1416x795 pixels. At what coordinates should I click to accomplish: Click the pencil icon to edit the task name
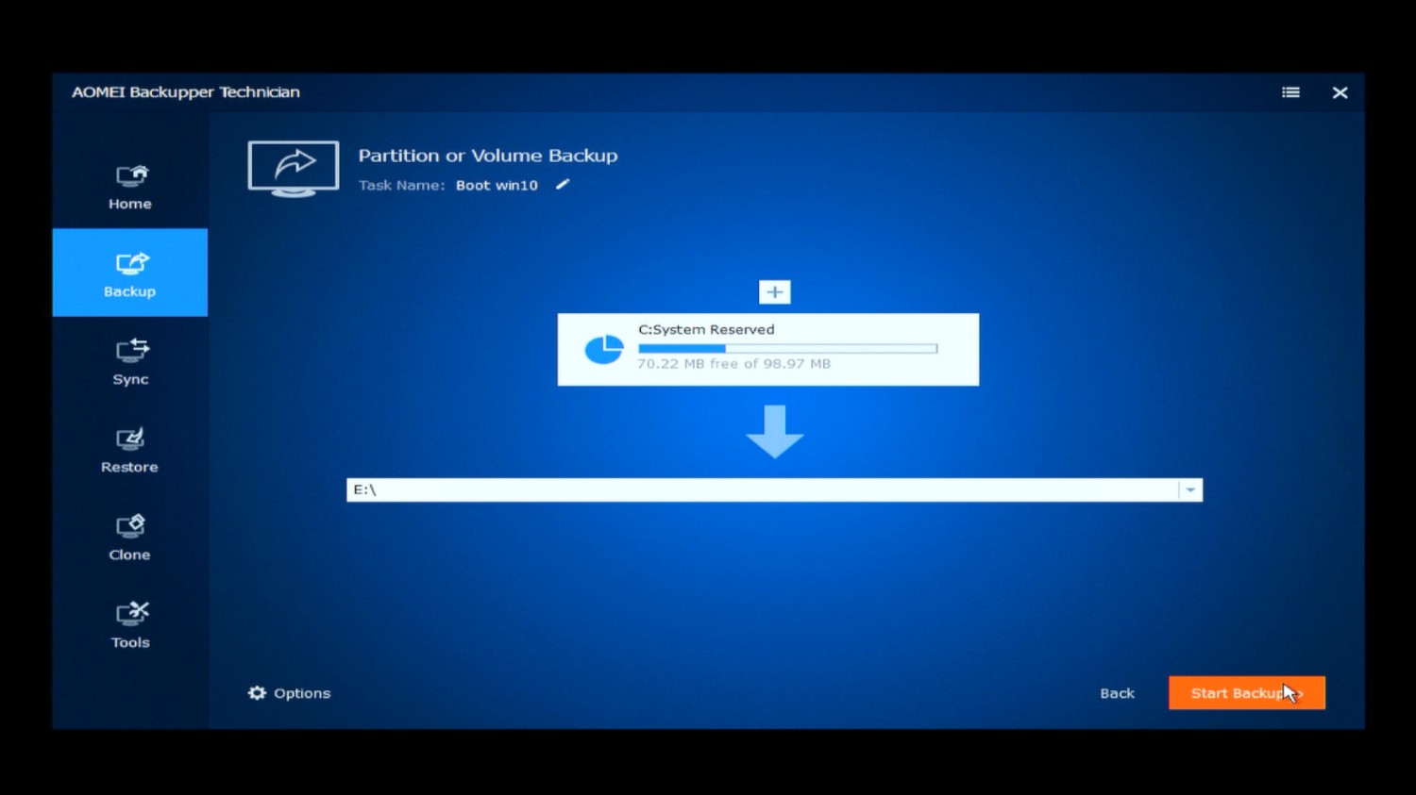pos(563,185)
